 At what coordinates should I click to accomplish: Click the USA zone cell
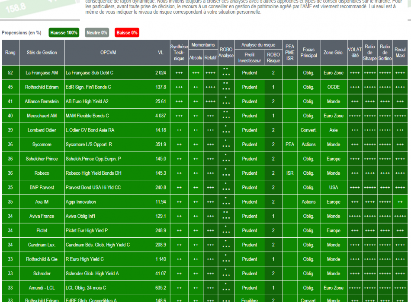point(334,188)
